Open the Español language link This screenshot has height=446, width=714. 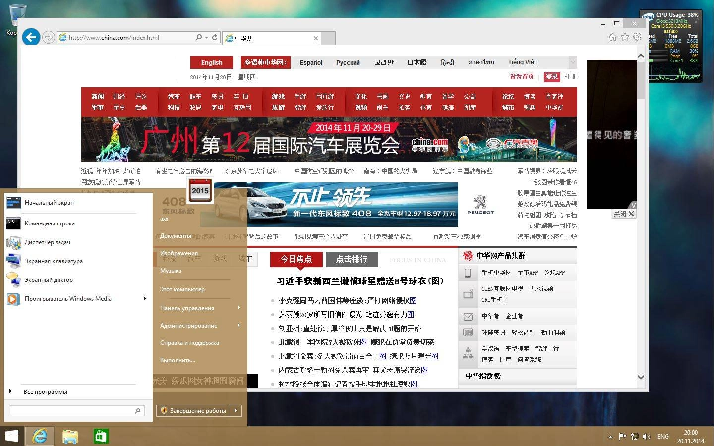pos(311,62)
